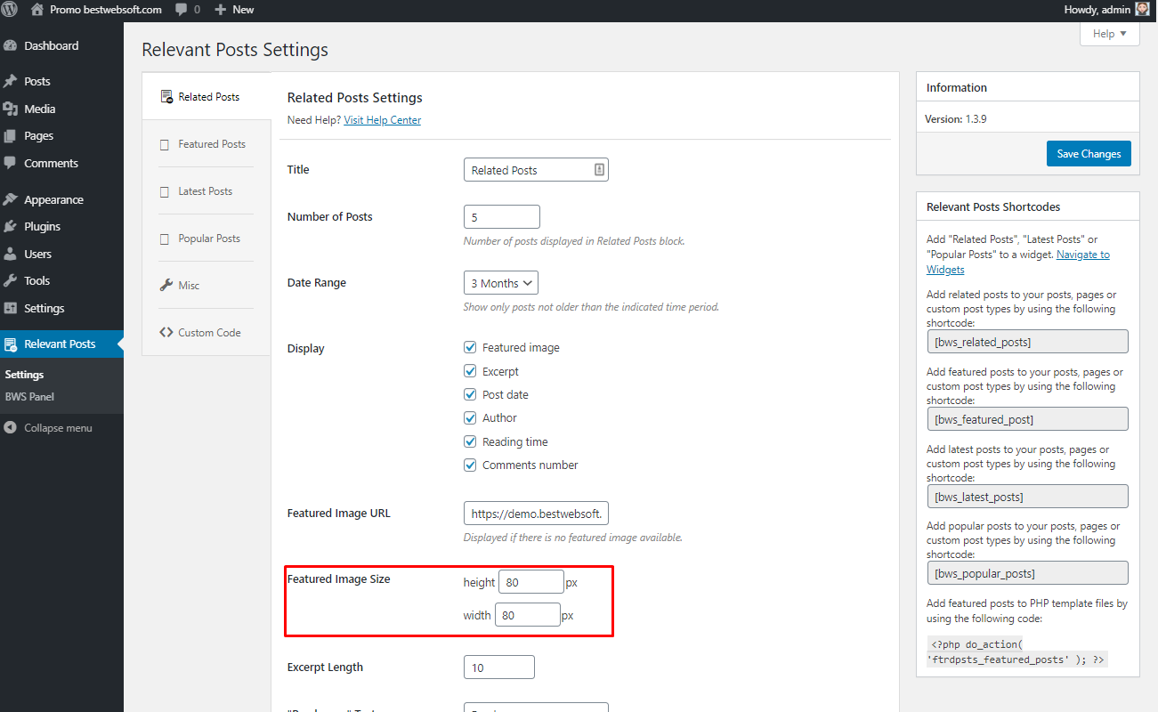Click the WordPress logo icon
Screen dimensions: 1158x712
(11, 10)
